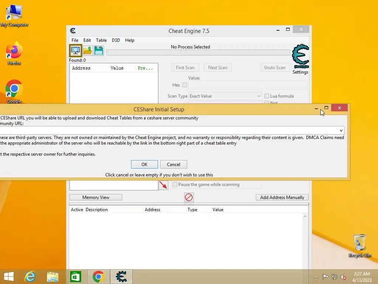Click the scan Value input field
Image resolution: width=378 pixels, height=284 pixels.
(x=248, y=85)
